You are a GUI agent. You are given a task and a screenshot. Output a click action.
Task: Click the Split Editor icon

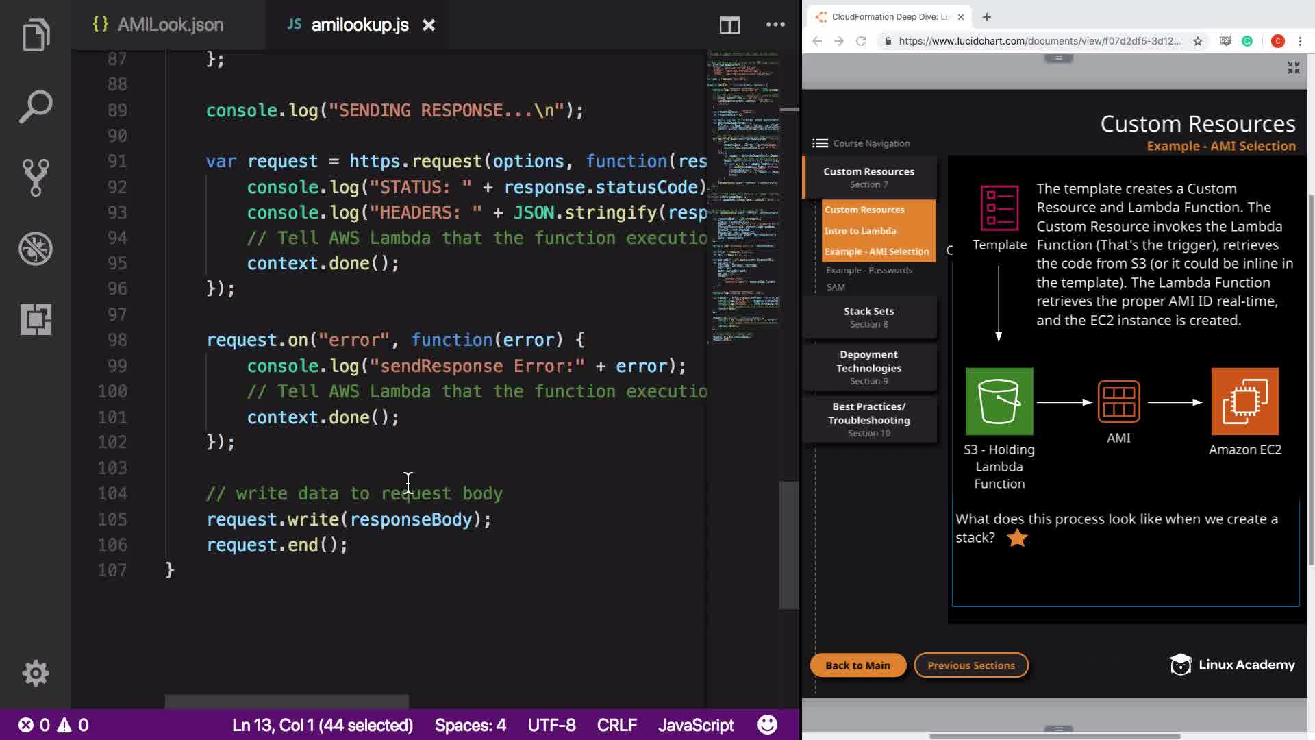[x=729, y=25]
